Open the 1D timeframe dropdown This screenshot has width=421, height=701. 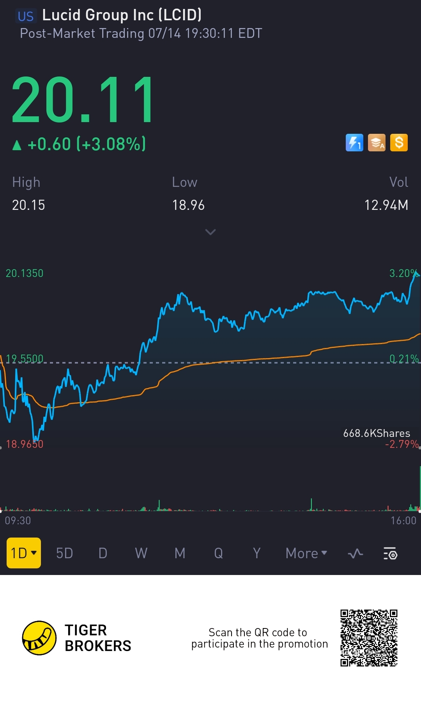pos(24,553)
